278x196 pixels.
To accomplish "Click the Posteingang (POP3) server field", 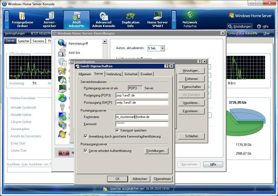I will (x=142, y=95).
